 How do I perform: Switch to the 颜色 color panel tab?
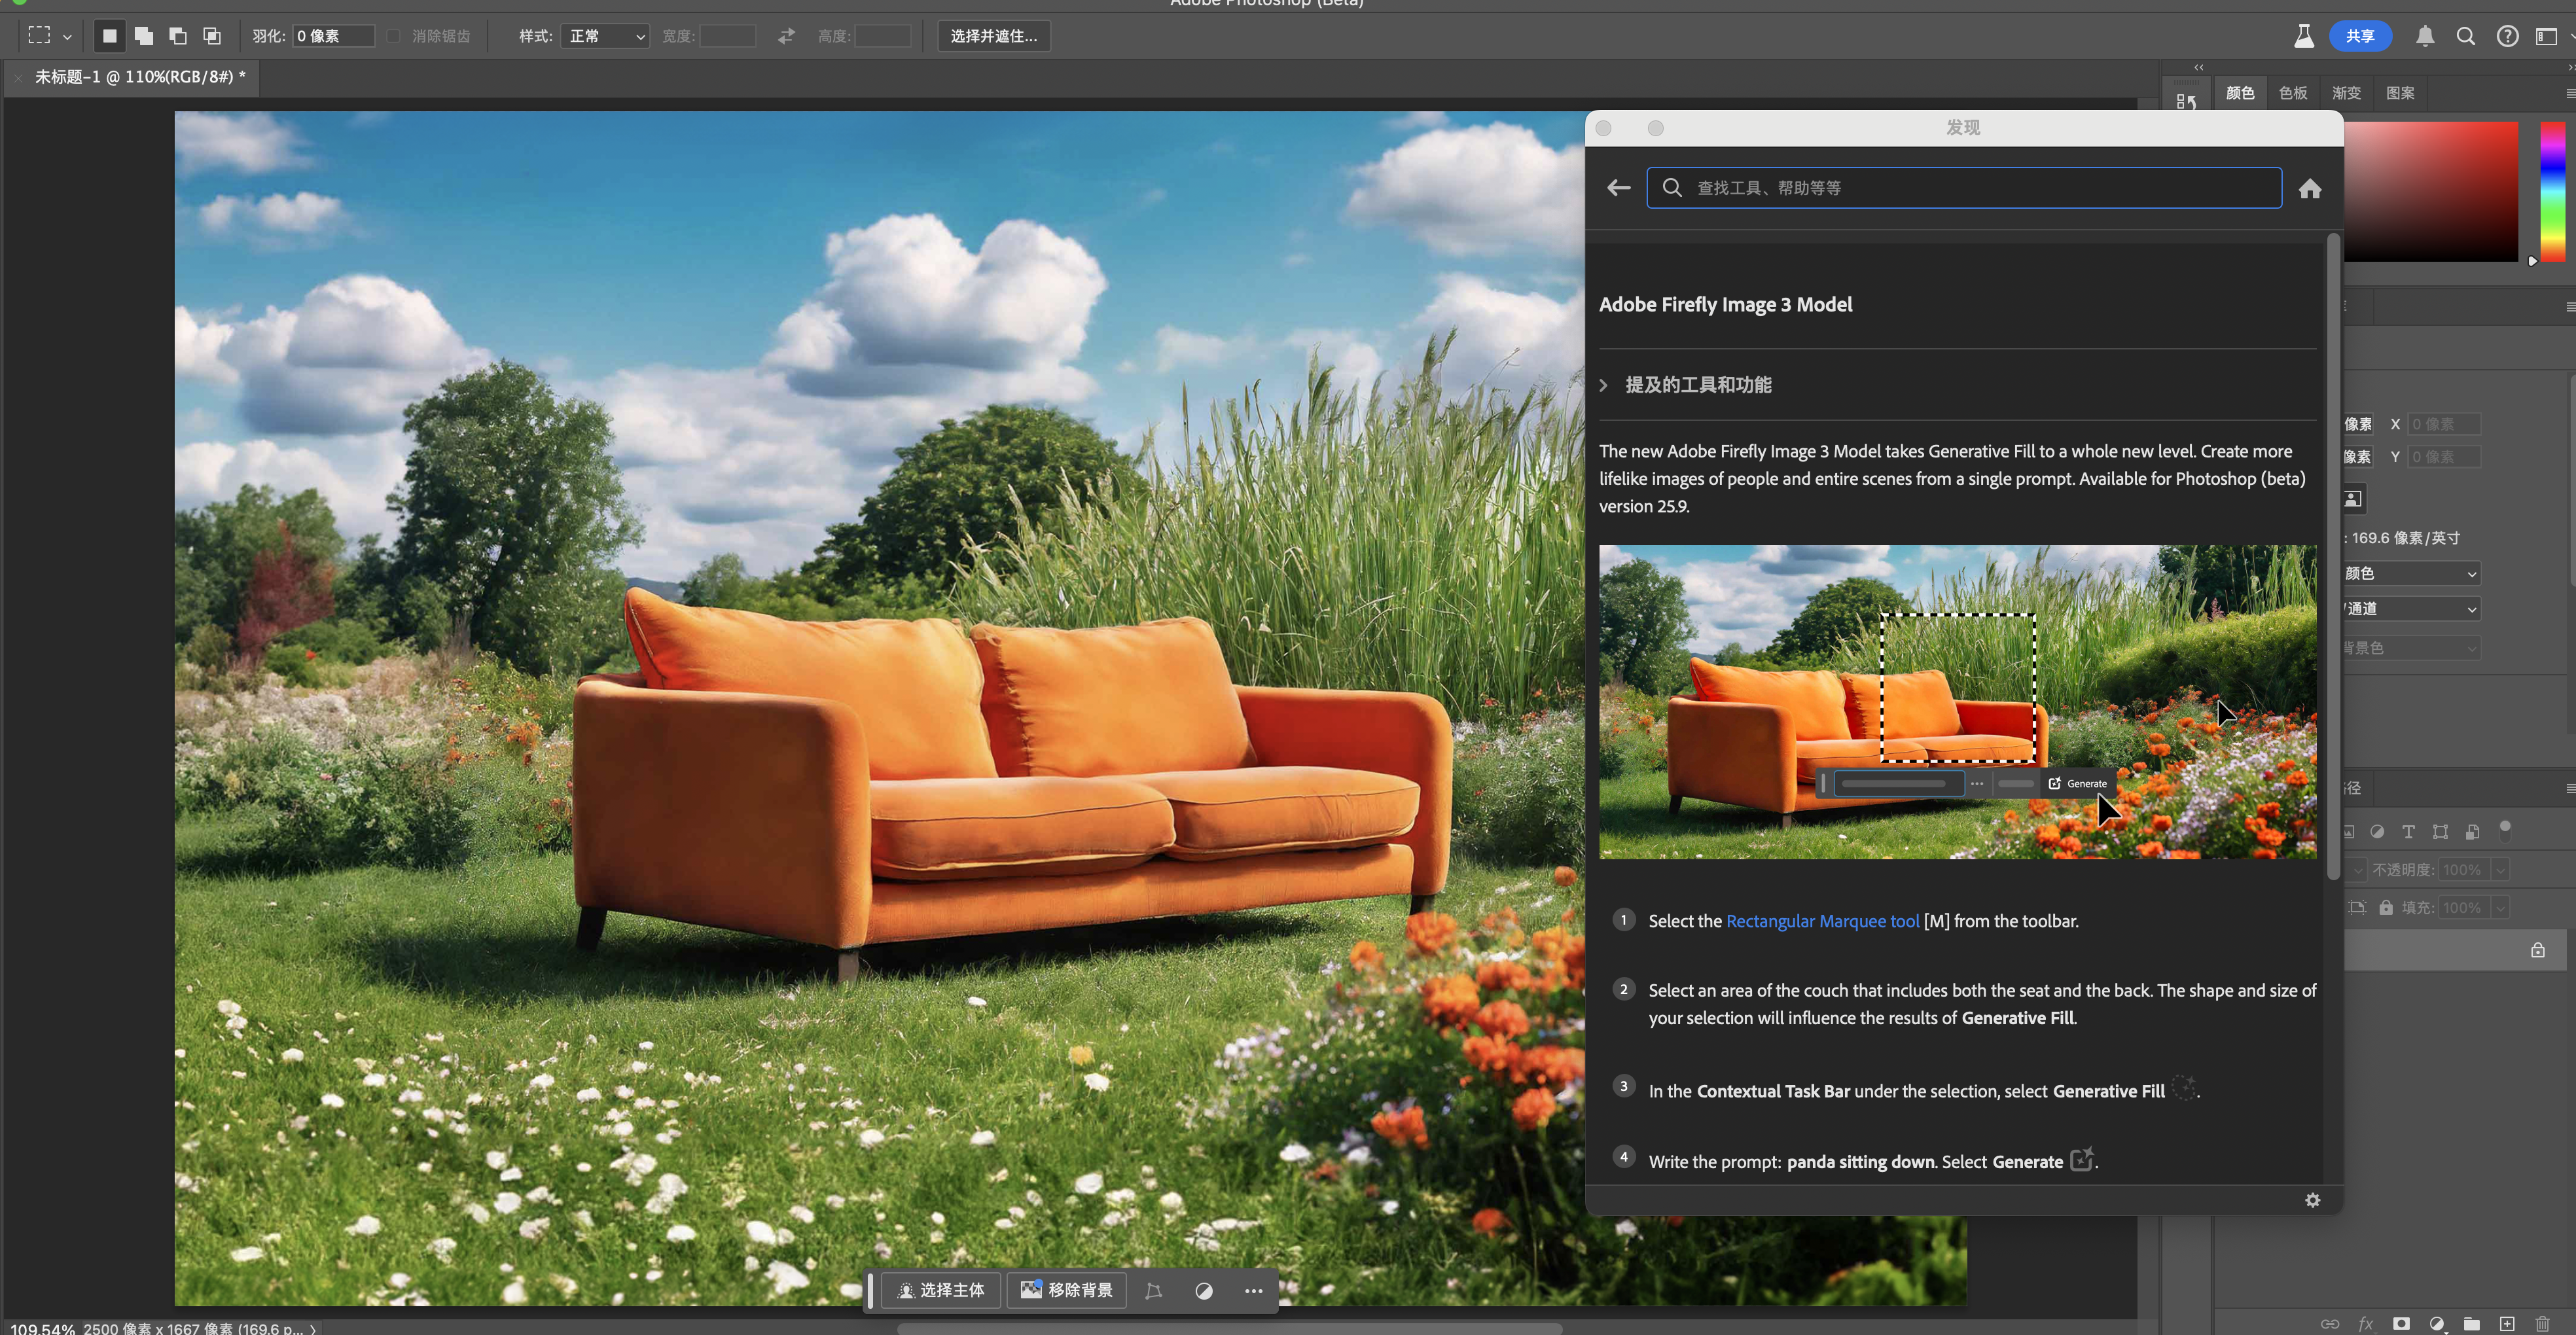point(2240,93)
